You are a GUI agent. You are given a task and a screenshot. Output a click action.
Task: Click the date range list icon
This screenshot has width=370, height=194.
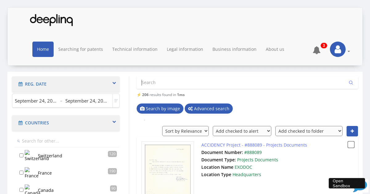[116, 101]
